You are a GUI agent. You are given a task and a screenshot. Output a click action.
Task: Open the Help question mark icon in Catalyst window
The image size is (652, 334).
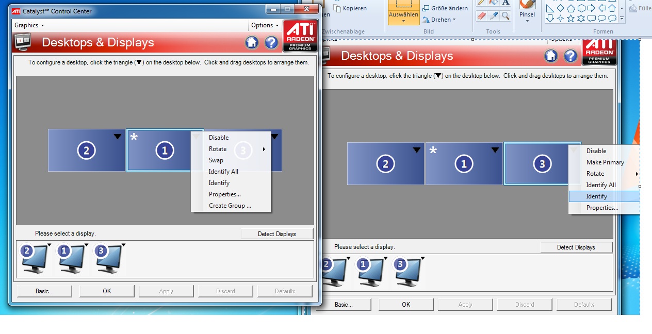pyautogui.click(x=271, y=42)
